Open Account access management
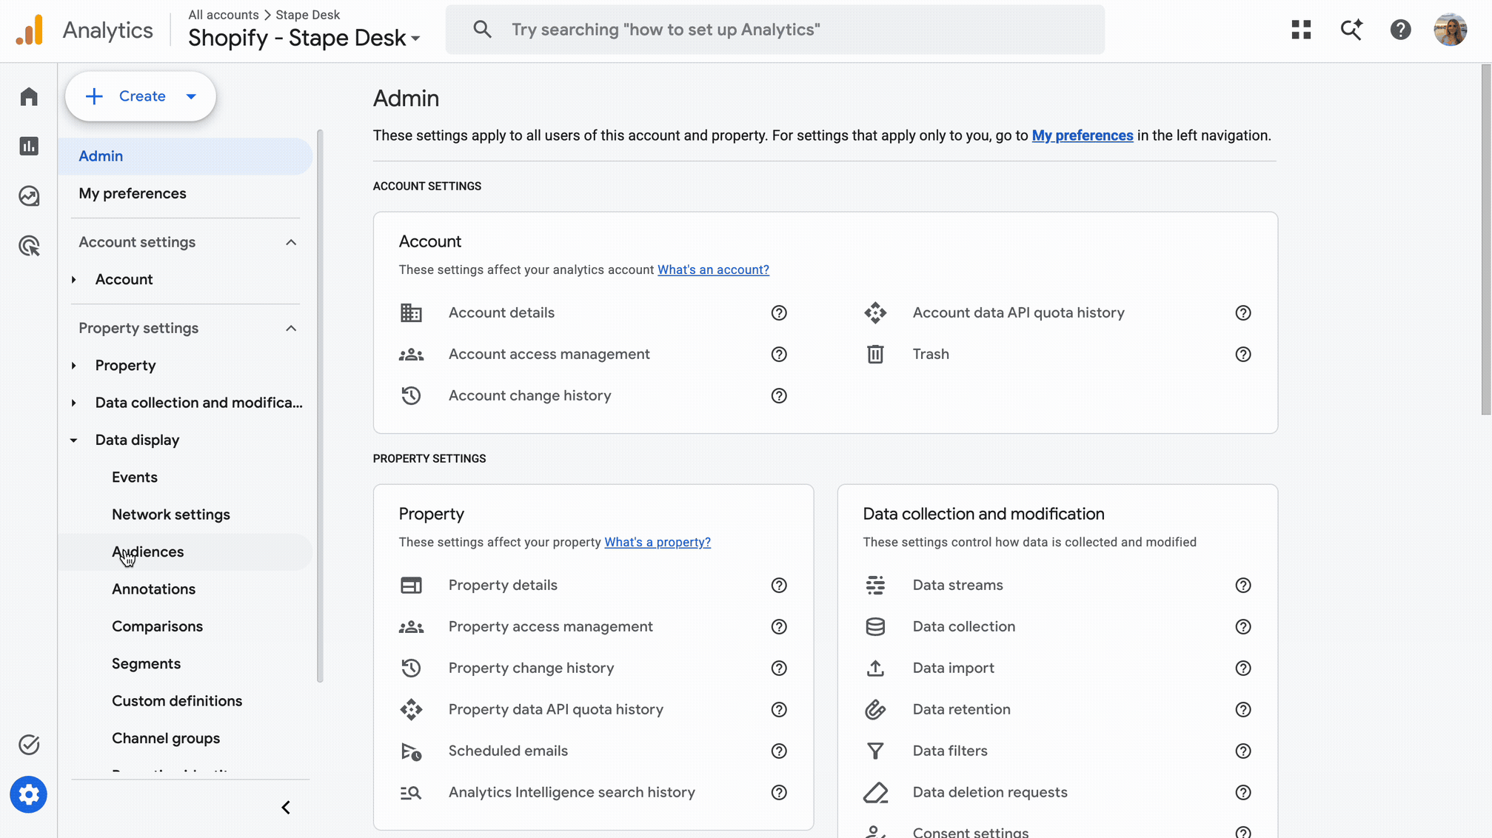Viewport: 1492px width, 838px height. tap(549, 355)
